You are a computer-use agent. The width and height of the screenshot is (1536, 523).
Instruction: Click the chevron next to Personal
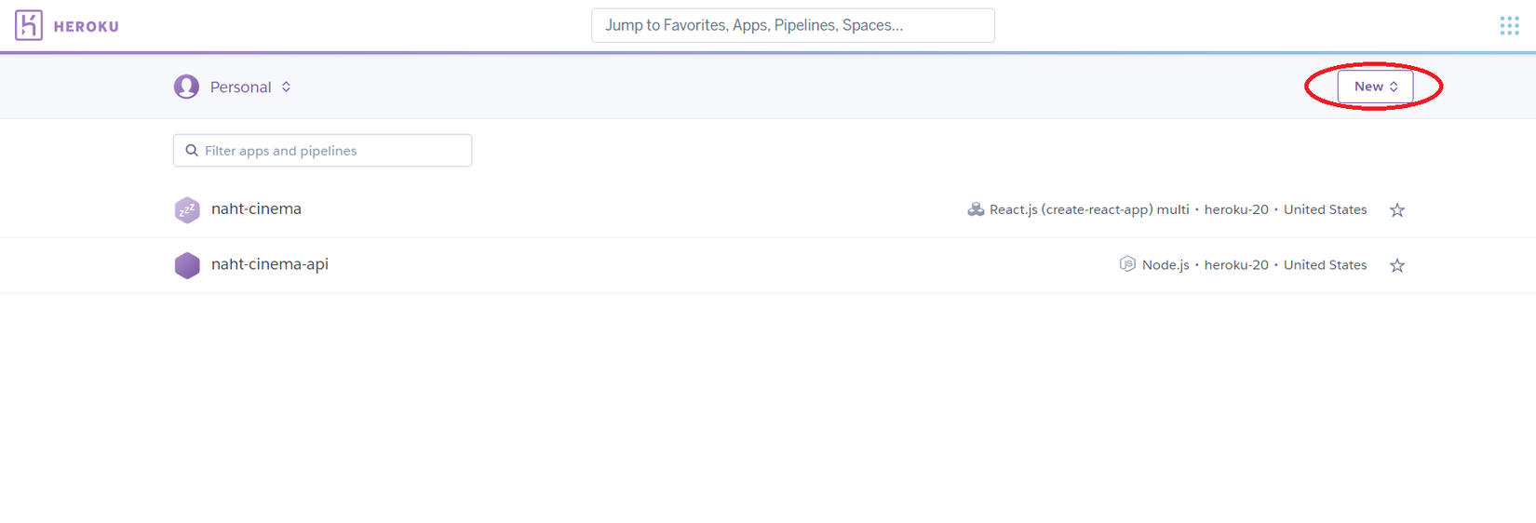click(x=287, y=87)
